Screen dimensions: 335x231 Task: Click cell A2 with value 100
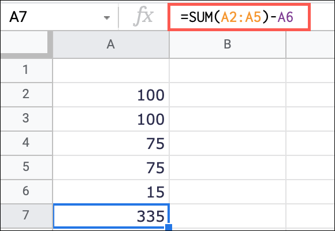tap(111, 95)
